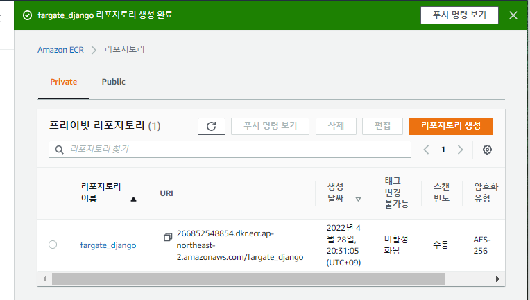Switch to the Public tab
This screenshot has height=300, width=530.
click(113, 82)
